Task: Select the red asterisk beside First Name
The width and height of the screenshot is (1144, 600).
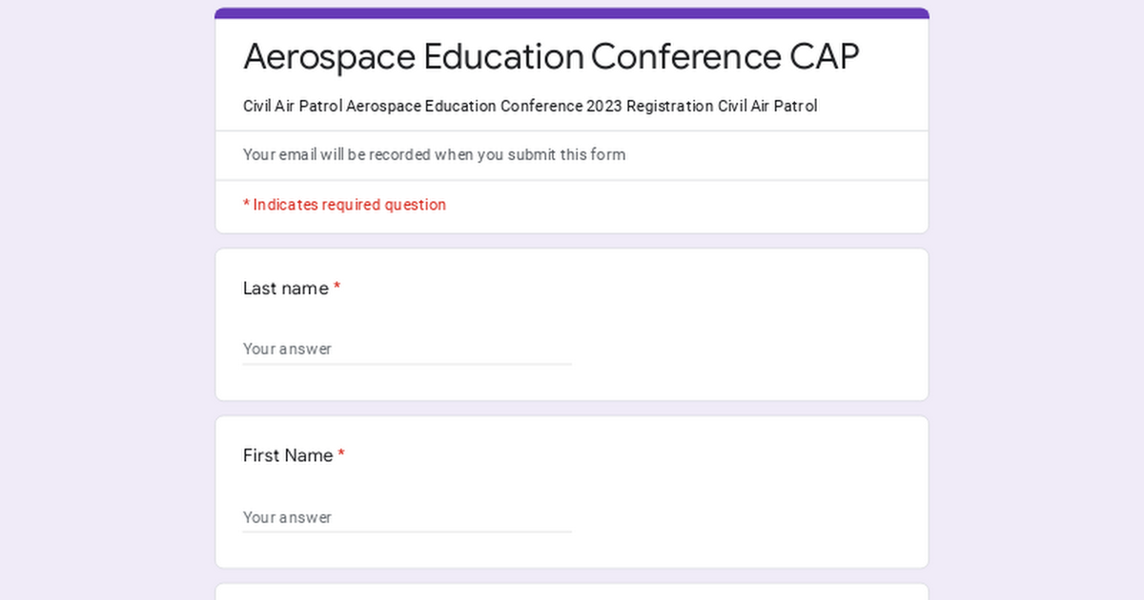Action: tap(341, 456)
